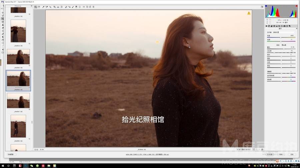This screenshot has width=300, height=168.
Task: Adjust the 色调 (tint) slider
Action: pyautogui.click(x=281, y=41)
